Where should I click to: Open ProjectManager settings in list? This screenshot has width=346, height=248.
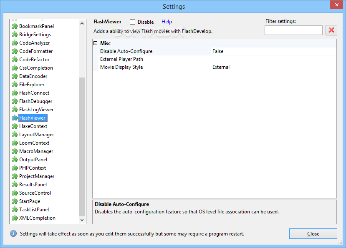click(37, 176)
